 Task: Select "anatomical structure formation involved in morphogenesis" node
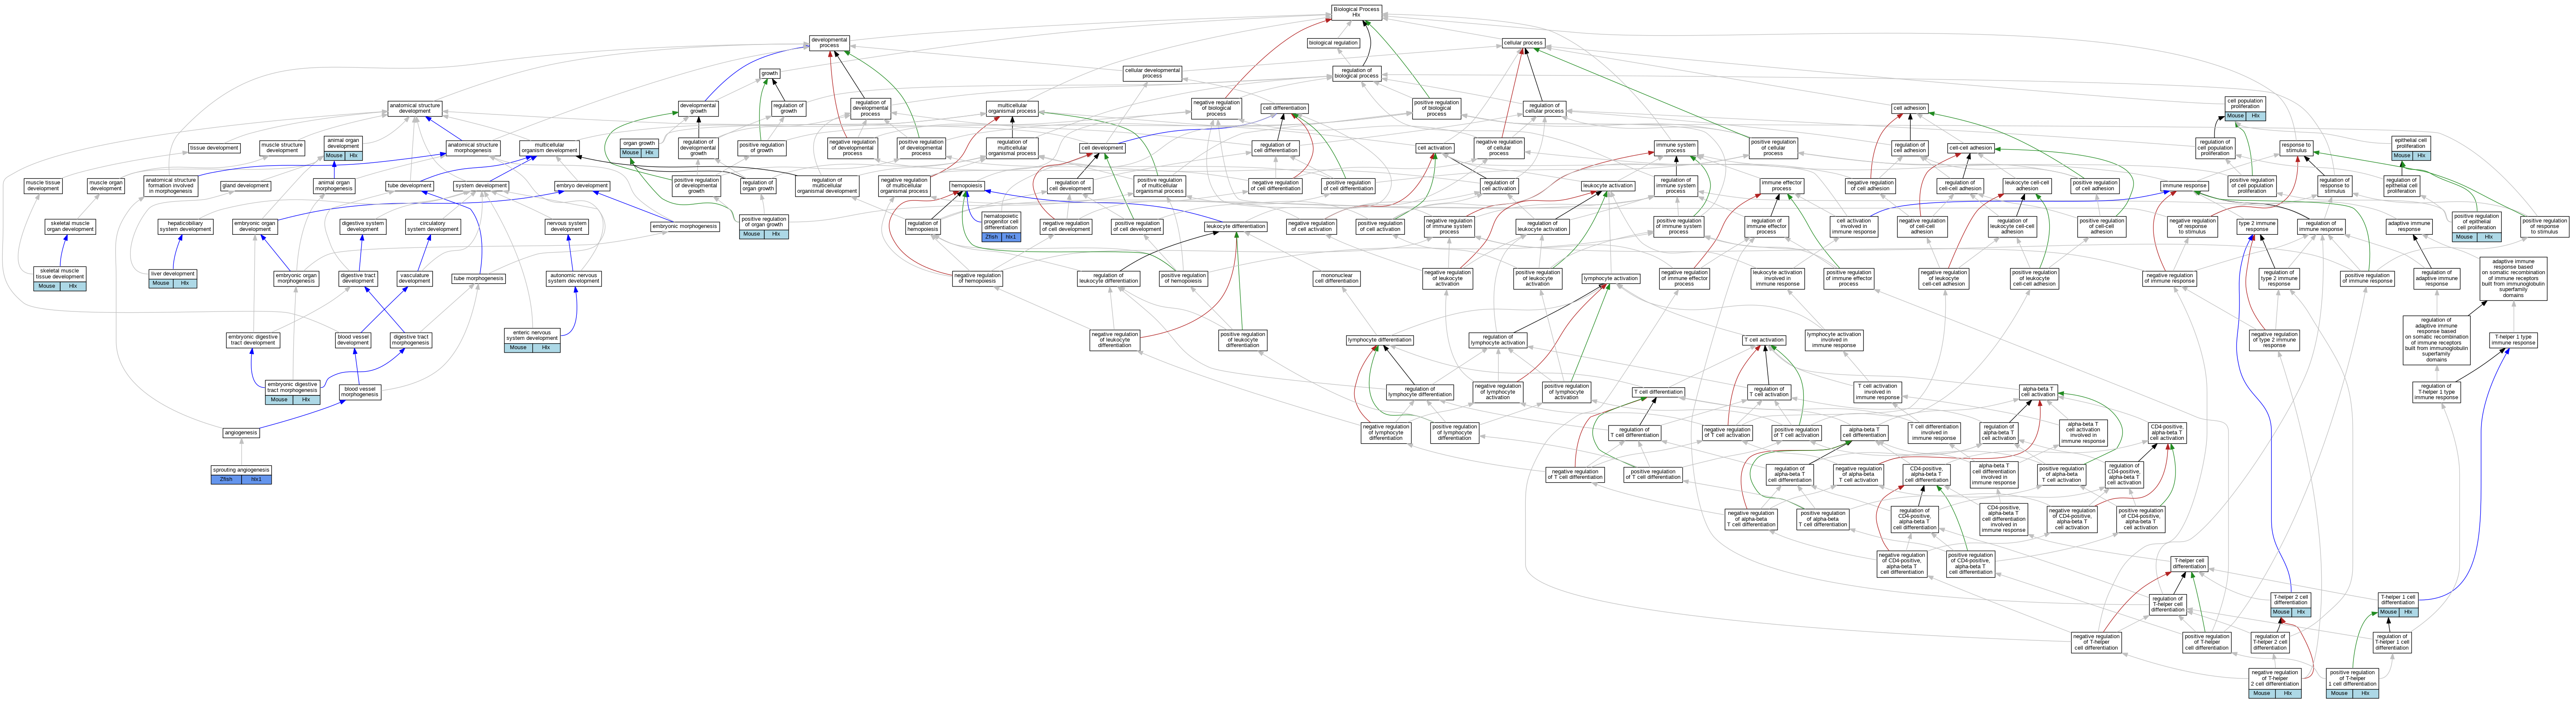point(171,186)
